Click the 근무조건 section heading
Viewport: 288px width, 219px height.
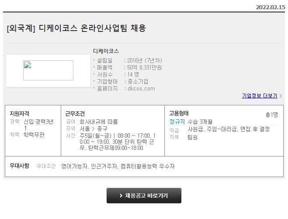click(75, 113)
